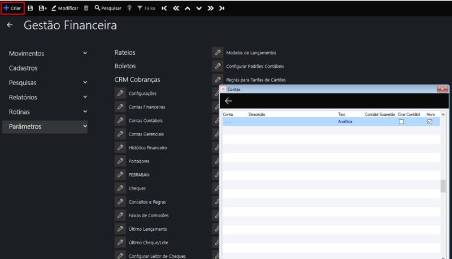
Task: Uncheck the Ativa checkbox in Contas row
Action: 430,122
